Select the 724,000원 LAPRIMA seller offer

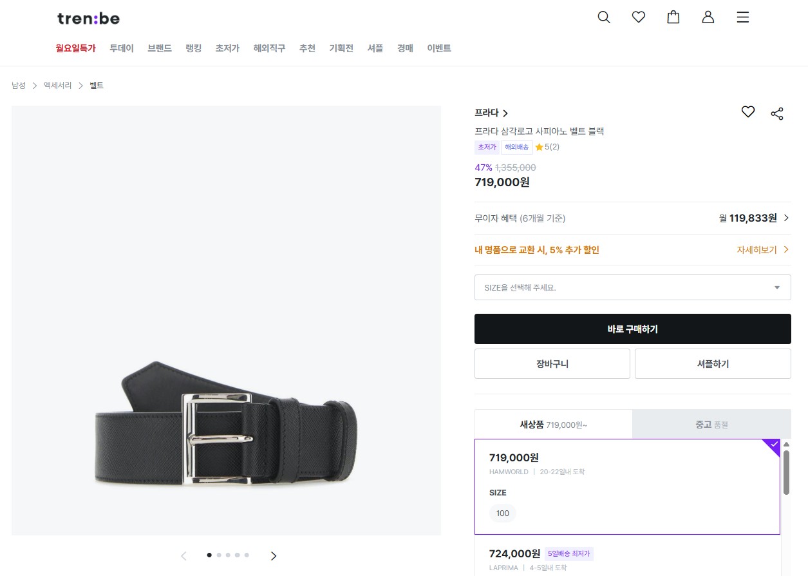[626, 558]
